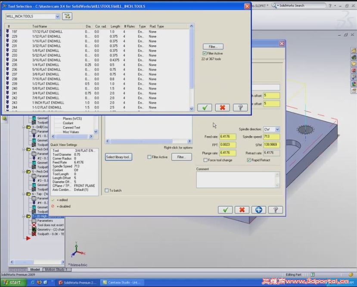Click parameter tree scroll-down arrow
The width and height of the screenshot is (357, 287).
96,132
